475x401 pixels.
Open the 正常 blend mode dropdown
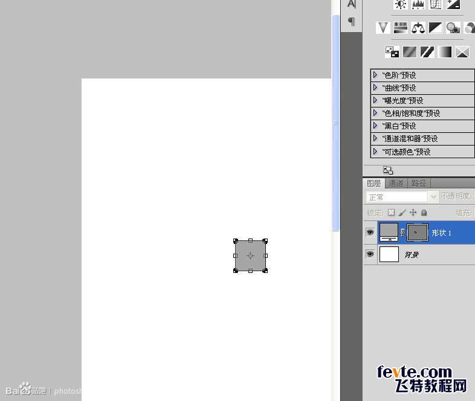(402, 197)
